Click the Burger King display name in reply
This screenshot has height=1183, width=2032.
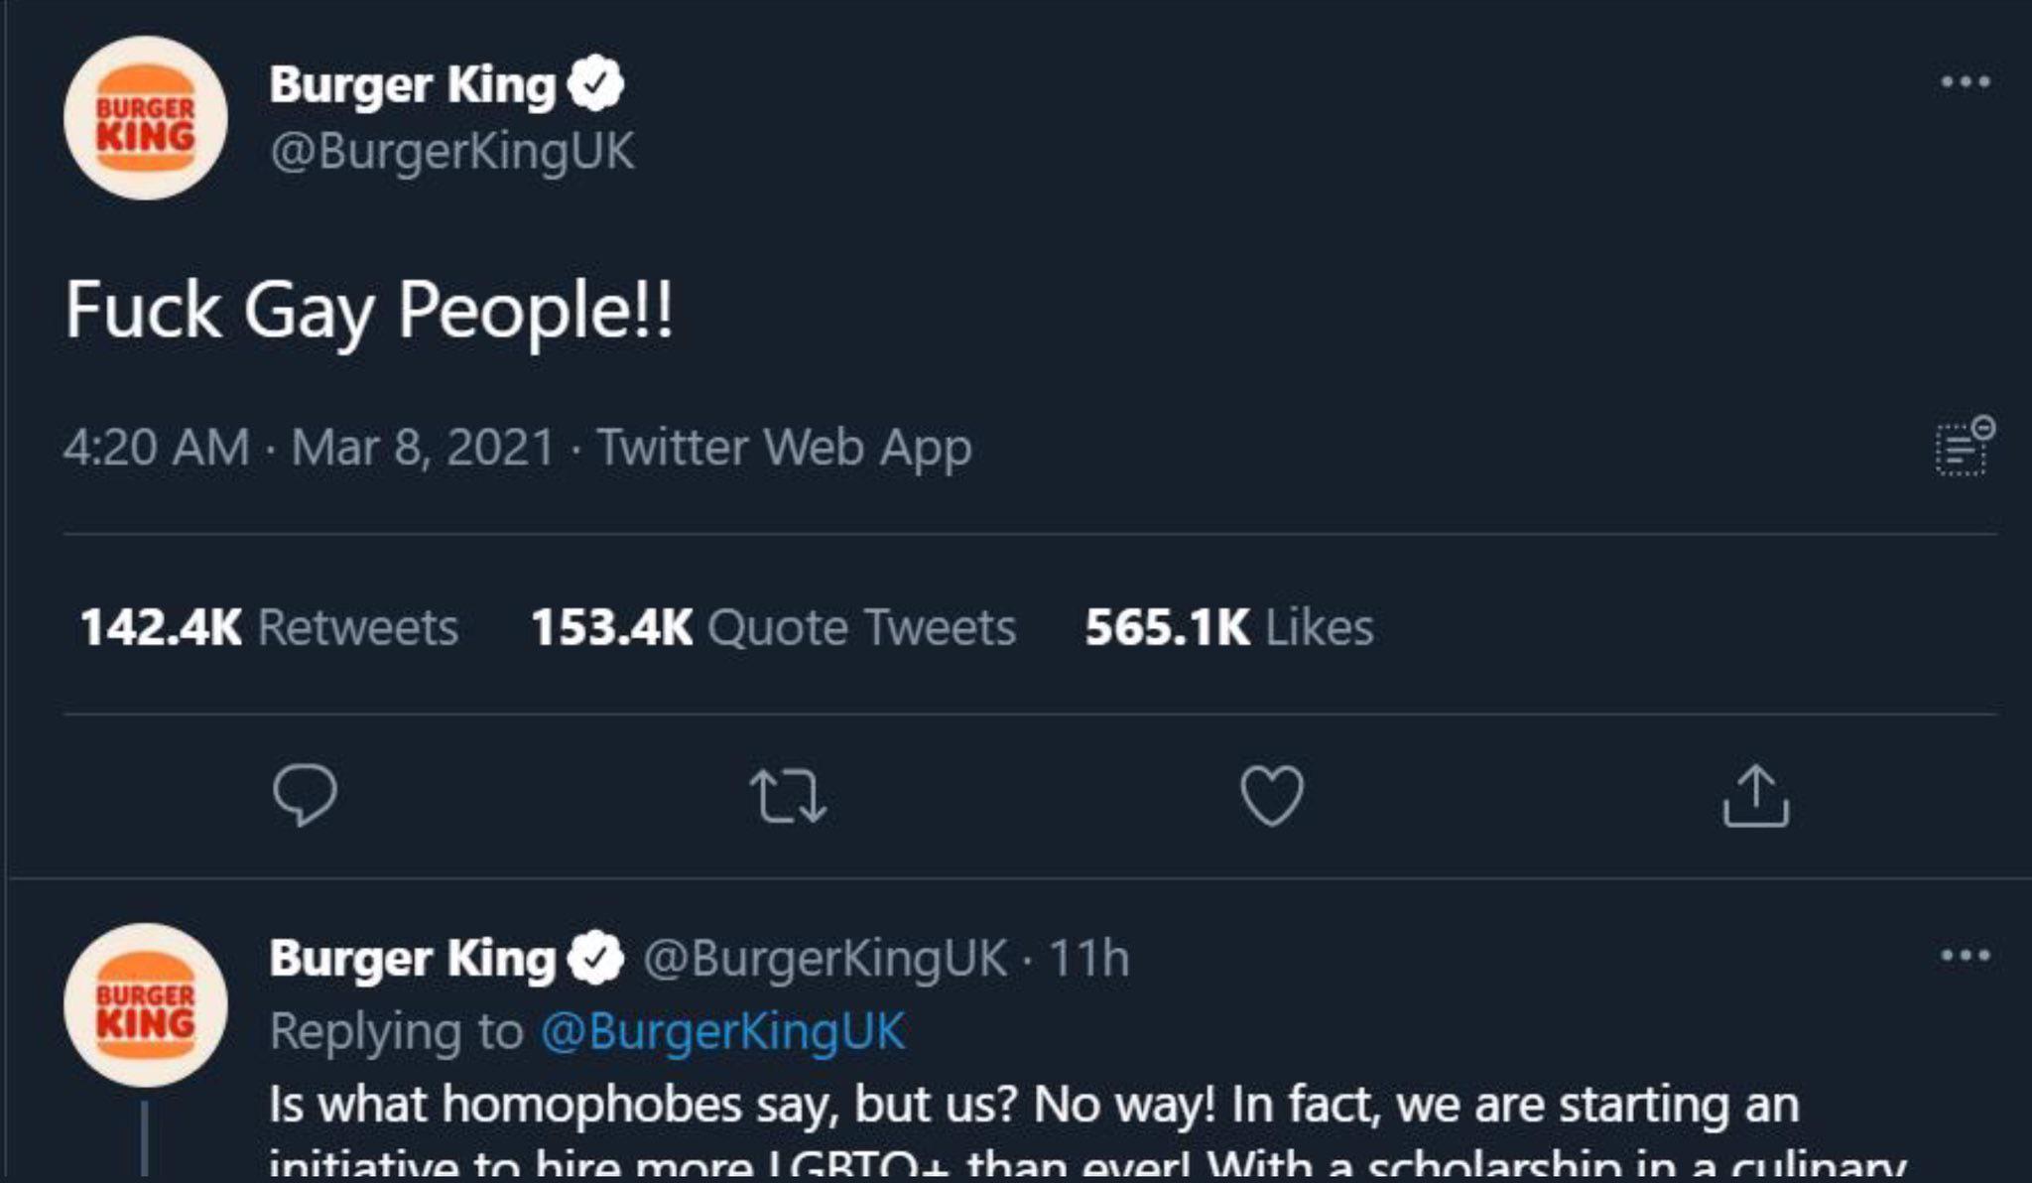[412, 959]
